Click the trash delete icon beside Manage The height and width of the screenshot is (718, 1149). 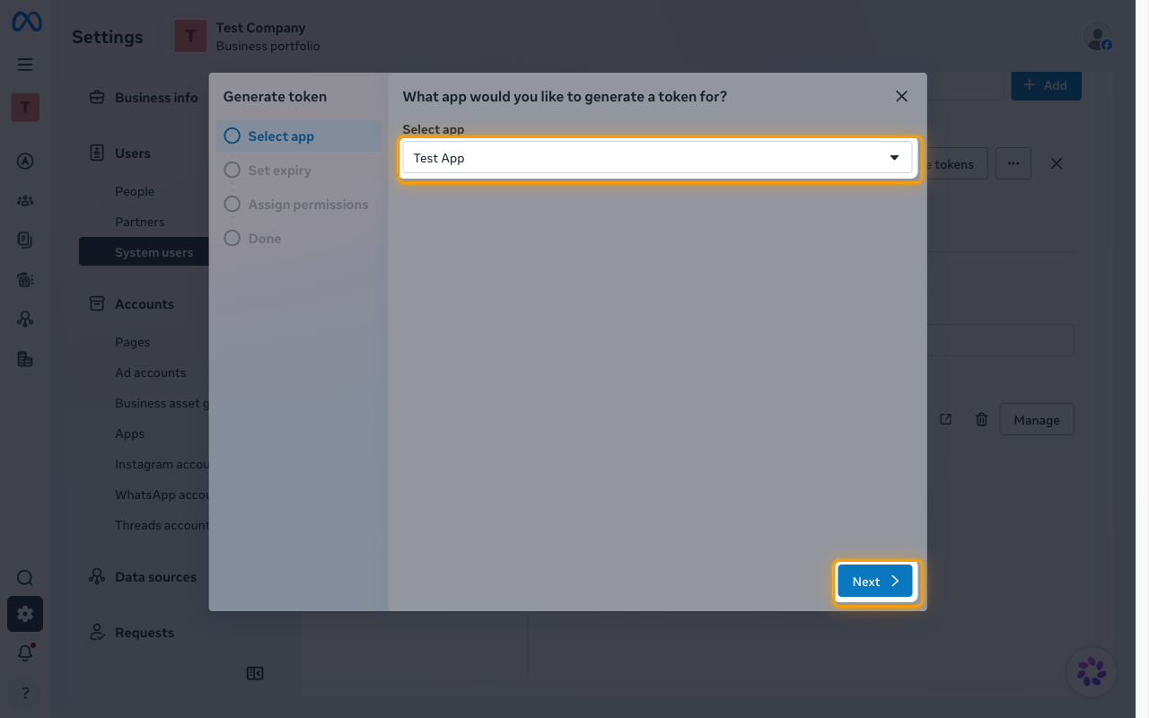click(x=982, y=419)
